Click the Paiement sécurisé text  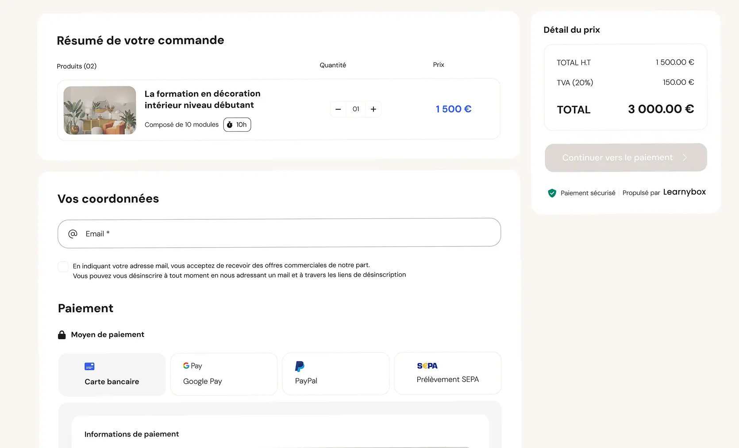[x=588, y=193]
